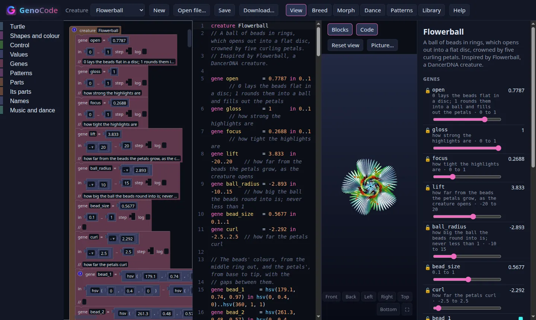This screenshot has width=536, height=320.
Task: Toggle the lock icon for the gloss gene
Action: pos(428,130)
